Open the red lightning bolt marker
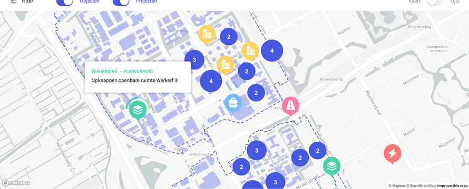This screenshot has width=469, height=189. (x=393, y=153)
